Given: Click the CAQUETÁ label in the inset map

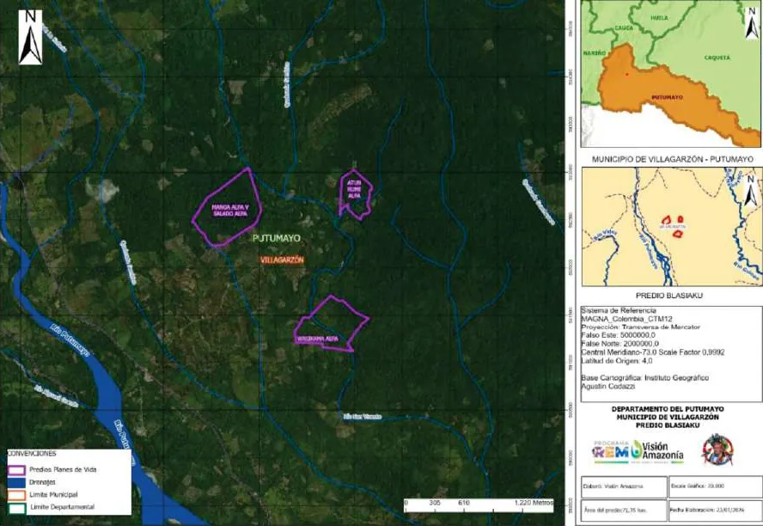Looking at the screenshot, I should (x=717, y=58).
